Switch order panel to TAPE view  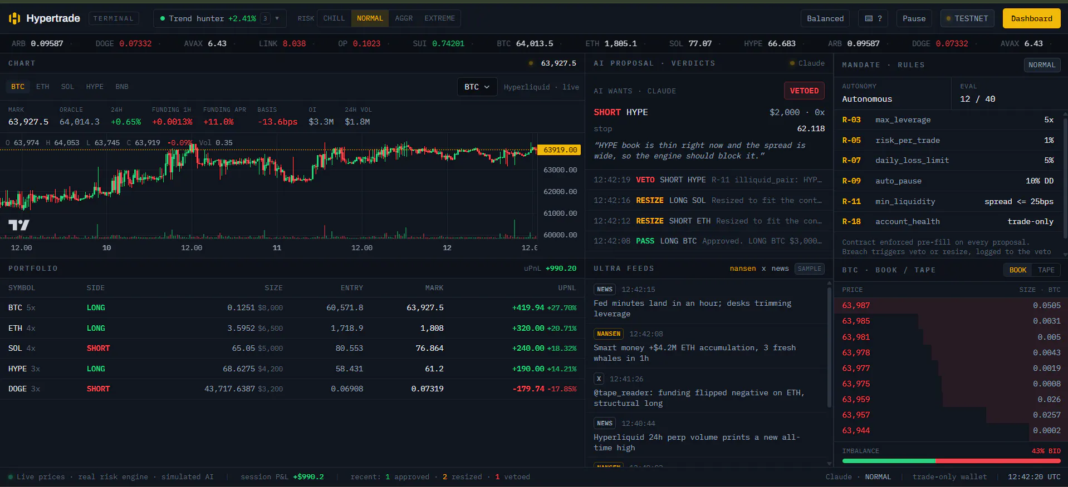tap(1046, 270)
